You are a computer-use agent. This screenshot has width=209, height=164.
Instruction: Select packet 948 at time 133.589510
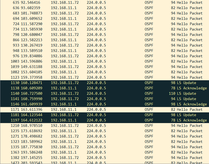pyautogui.click(x=104, y=51)
